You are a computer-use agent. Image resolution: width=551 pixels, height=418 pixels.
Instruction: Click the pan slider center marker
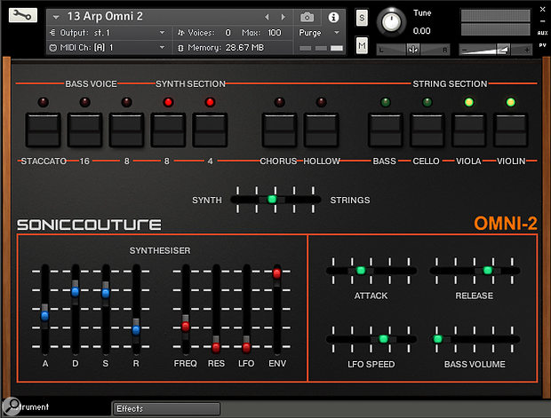click(413, 50)
